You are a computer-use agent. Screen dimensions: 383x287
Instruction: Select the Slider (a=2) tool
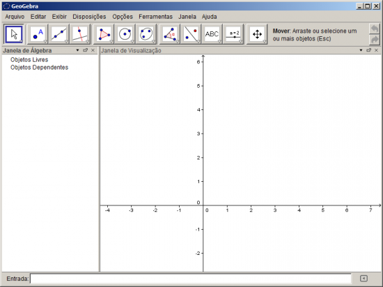coord(233,34)
